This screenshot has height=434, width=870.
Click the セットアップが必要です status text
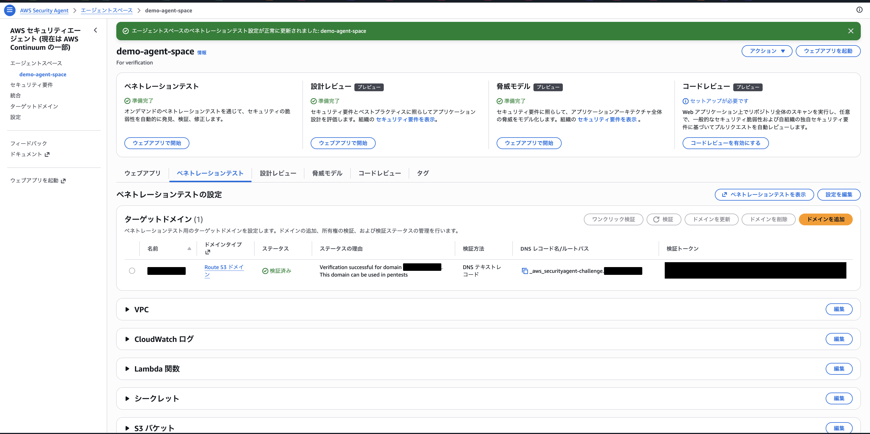[719, 101]
